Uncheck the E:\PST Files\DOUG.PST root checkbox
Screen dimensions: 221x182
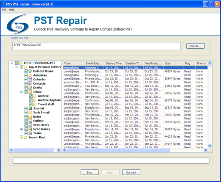[x=16, y=63]
